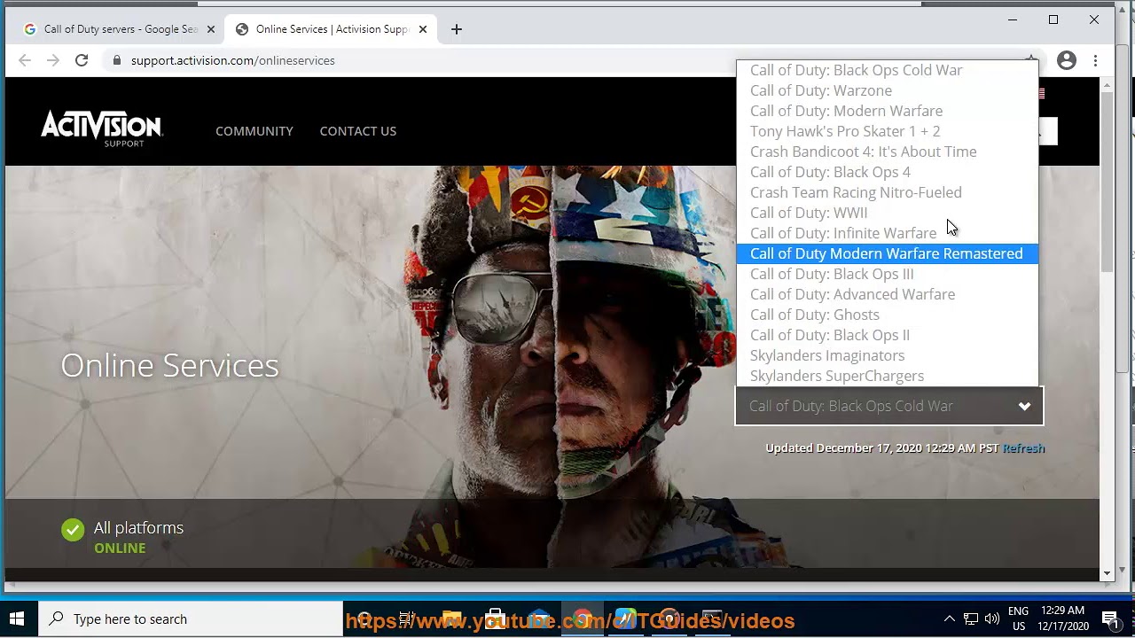Click the Refresh status link
The height and width of the screenshot is (638, 1135).
1023,448
